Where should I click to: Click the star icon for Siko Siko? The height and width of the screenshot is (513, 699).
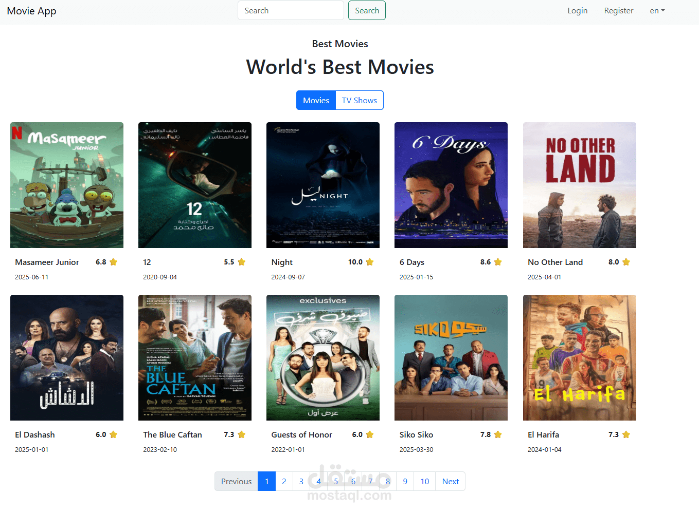tap(497, 434)
